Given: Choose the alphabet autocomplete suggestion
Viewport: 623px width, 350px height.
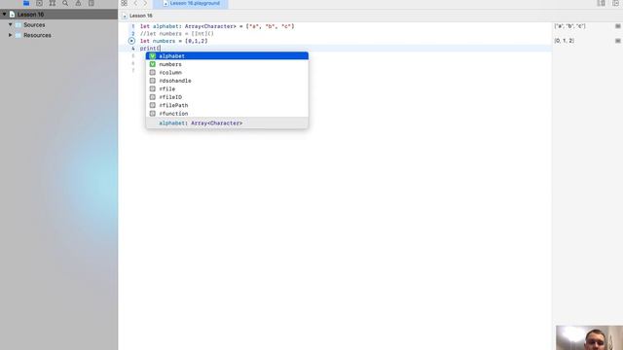Looking at the screenshot, I should coord(227,56).
